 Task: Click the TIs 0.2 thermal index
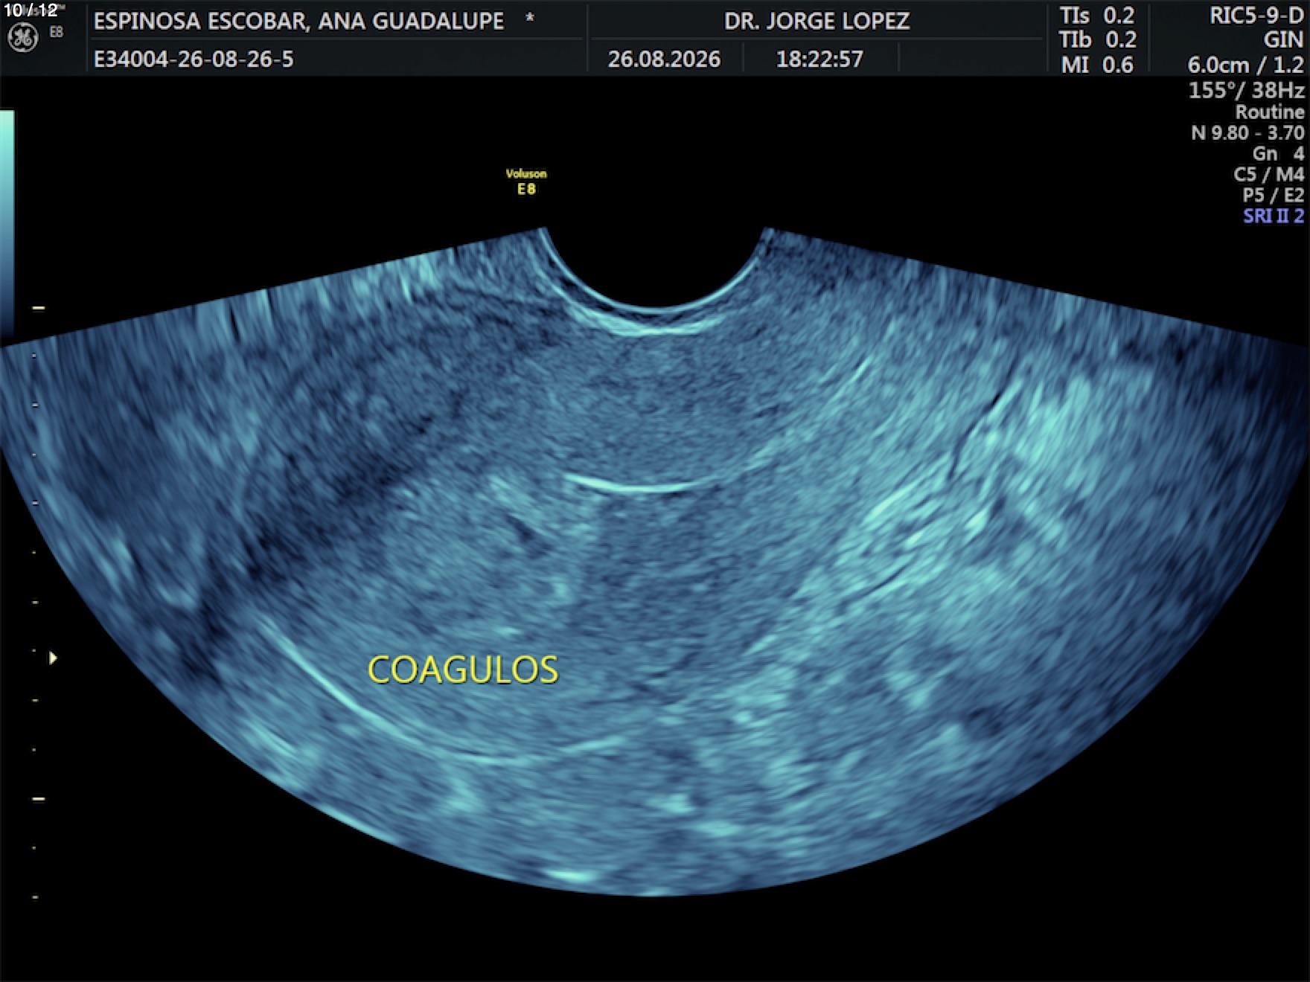click(x=1097, y=16)
